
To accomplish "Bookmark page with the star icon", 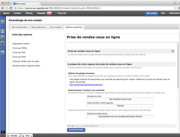I will tap(175, 8).
